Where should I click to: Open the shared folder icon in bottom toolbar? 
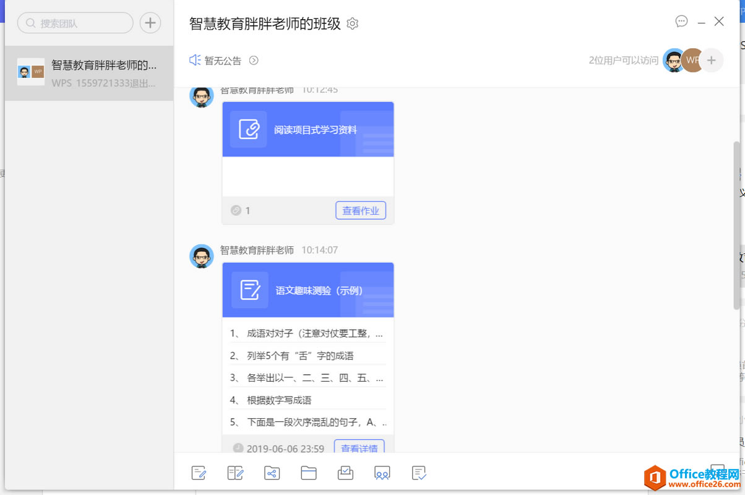(272, 473)
